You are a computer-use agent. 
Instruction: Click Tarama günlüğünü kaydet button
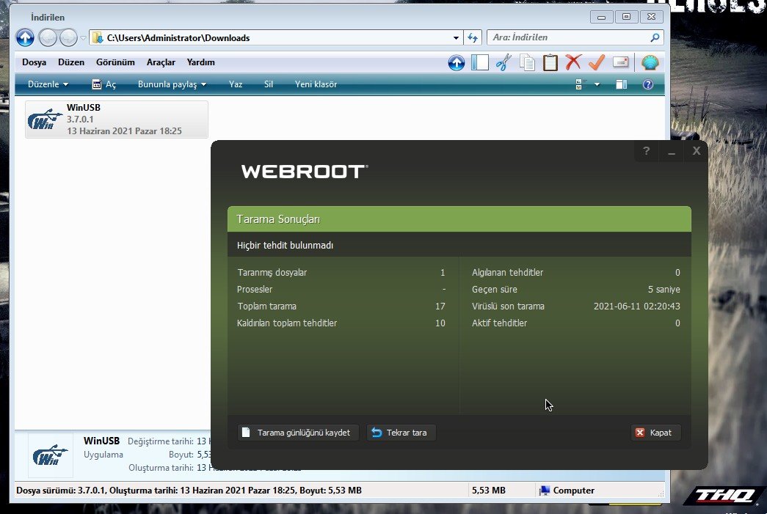[x=298, y=433]
